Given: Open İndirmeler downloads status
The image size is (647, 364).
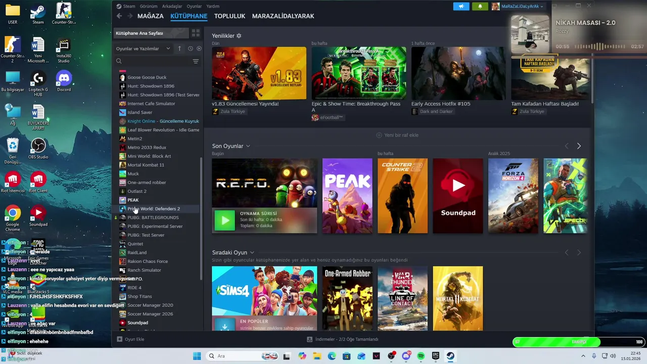Looking at the screenshot, I should coord(343,339).
